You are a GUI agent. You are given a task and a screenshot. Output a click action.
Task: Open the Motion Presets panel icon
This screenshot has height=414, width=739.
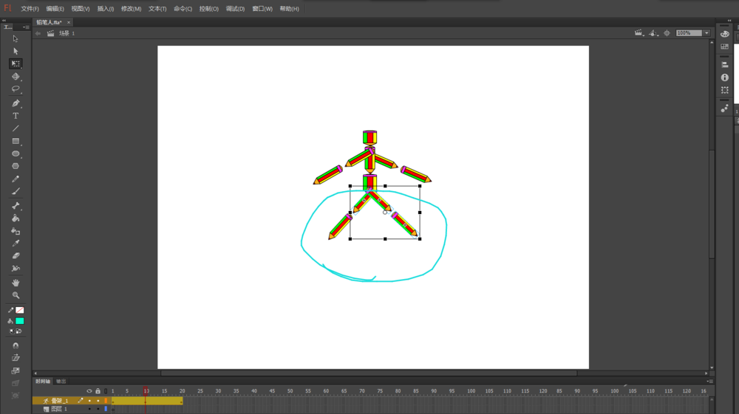[725, 108]
